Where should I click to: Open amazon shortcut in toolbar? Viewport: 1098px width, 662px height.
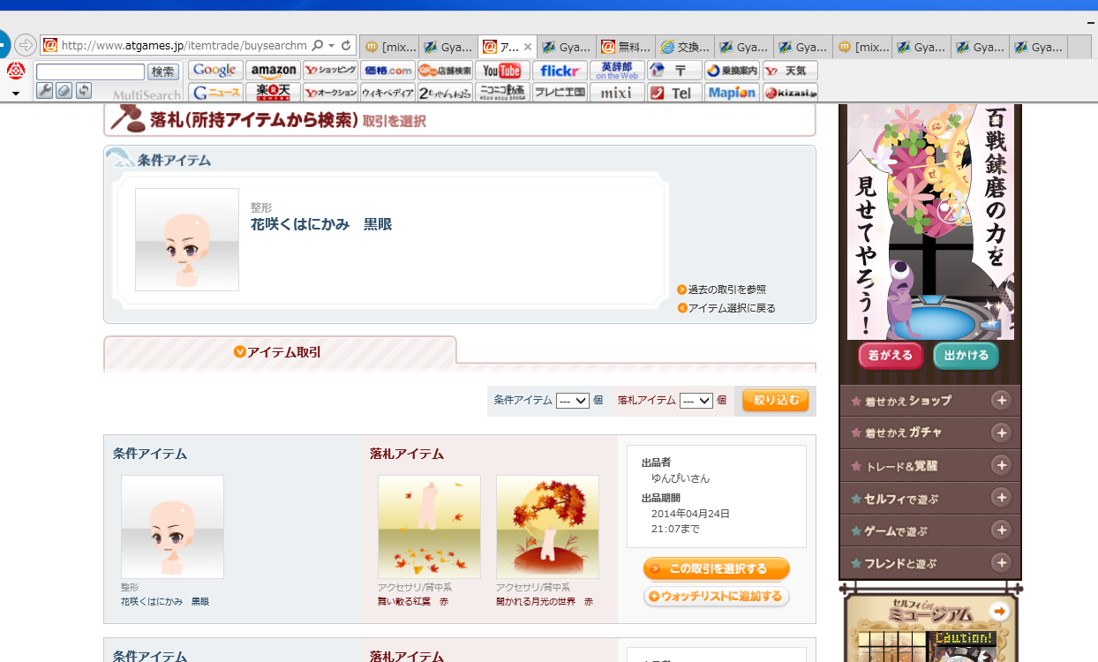[273, 71]
